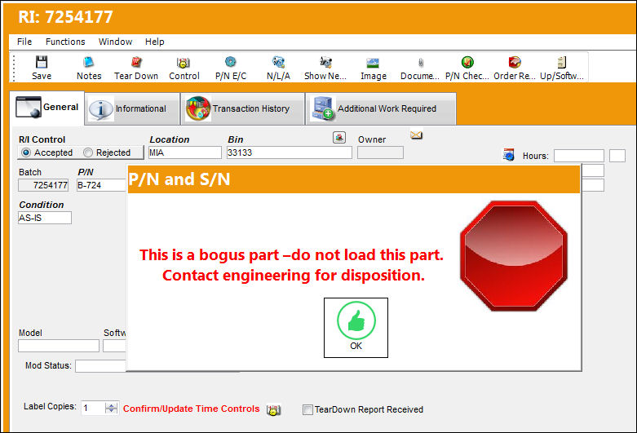
Task: Click OK thumbs-up button in dialog
Action: click(356, 328)
